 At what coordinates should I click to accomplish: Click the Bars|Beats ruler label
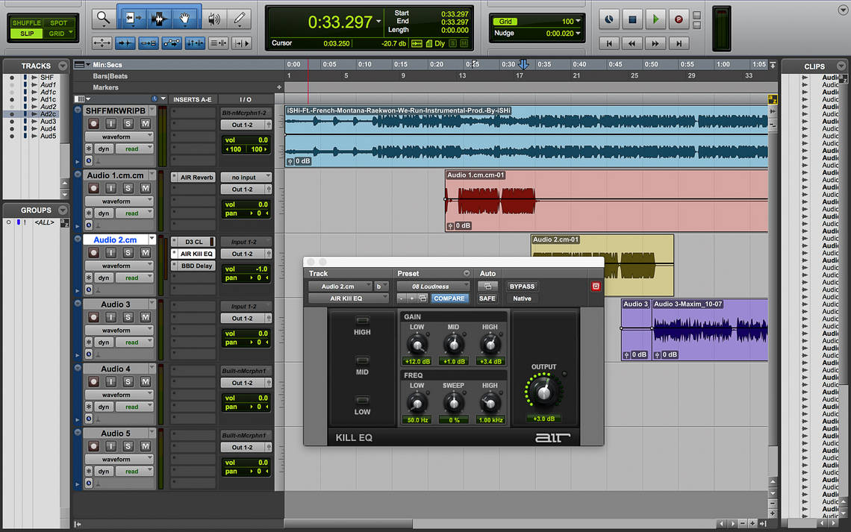coord(110,76)
